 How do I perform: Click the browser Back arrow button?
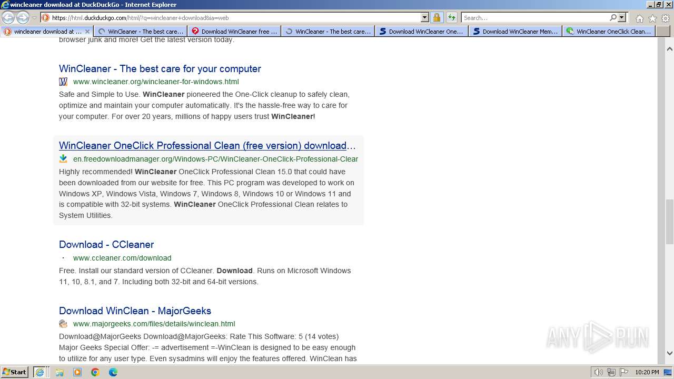click(x=8, y=17)
